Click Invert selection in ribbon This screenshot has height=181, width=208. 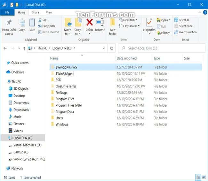[186, 32]
